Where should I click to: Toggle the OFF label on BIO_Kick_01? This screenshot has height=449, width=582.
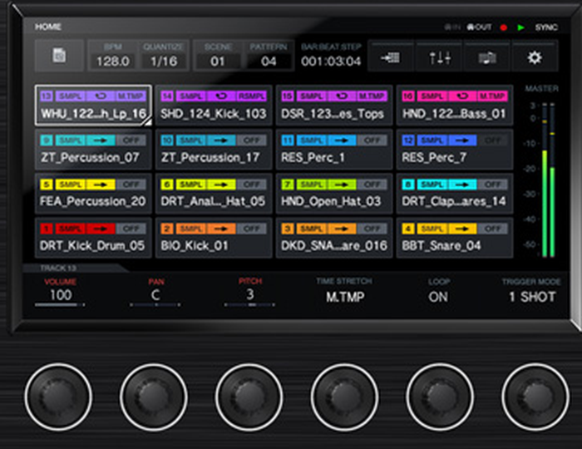[x=249, y=228]
